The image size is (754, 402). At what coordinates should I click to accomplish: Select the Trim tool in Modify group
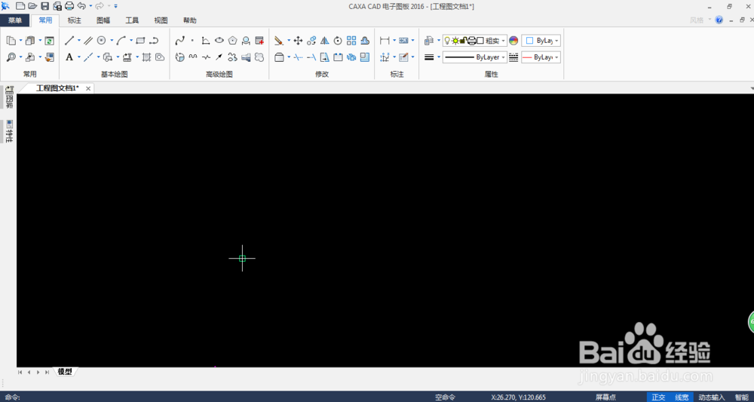(298, 57)
